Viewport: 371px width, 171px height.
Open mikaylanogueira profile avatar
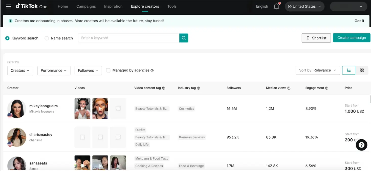(17, 109)
